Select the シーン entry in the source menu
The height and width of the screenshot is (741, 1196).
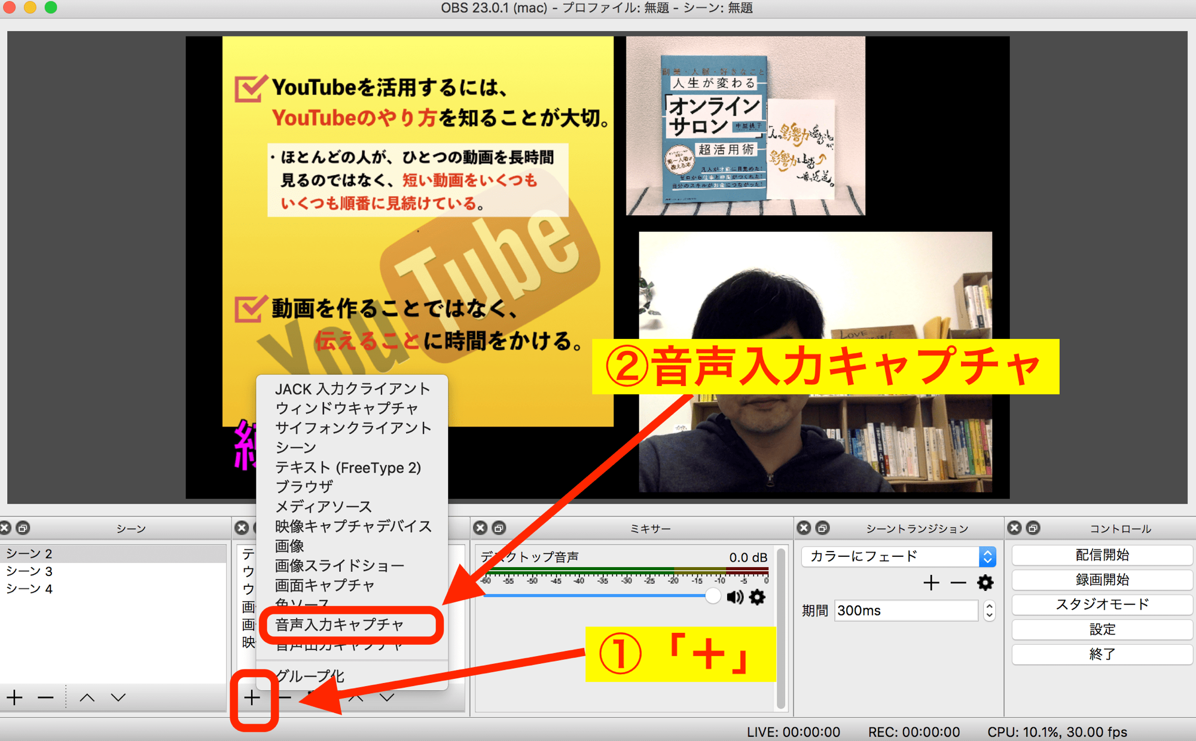click(x=352, y=448)
